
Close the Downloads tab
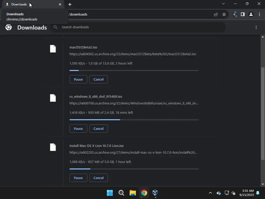pyautogui.click(x=60, y=4)
